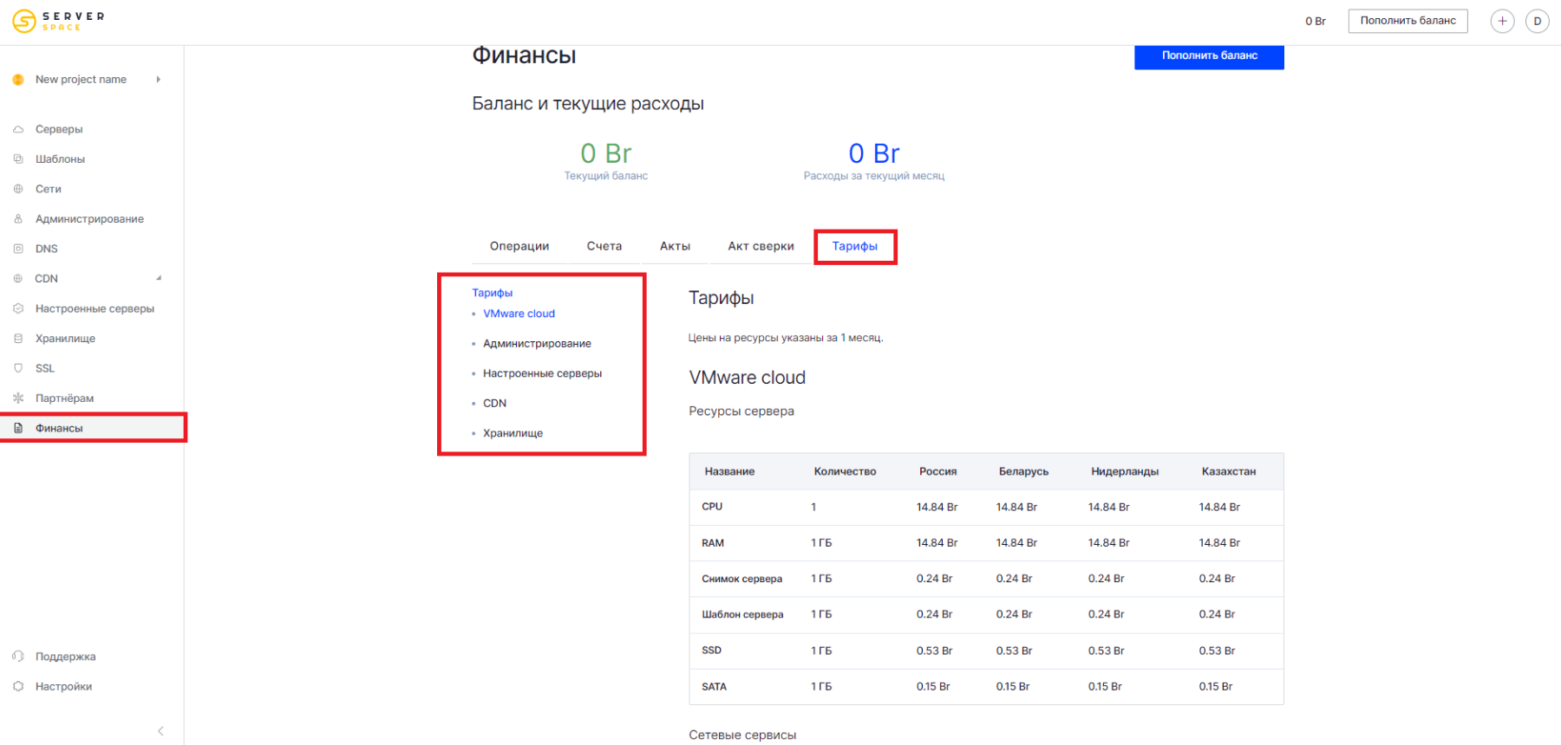Image resolution: width=1561 pixels, height=745 pixels.
Task: Open the SSL shield icon
Action: (18, 368)
